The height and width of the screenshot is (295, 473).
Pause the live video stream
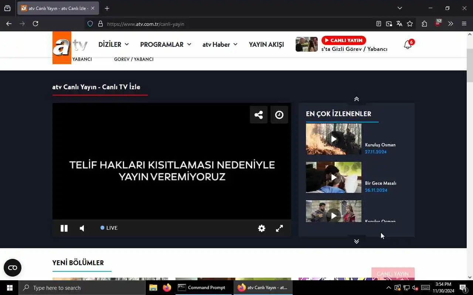click(64, 228)
